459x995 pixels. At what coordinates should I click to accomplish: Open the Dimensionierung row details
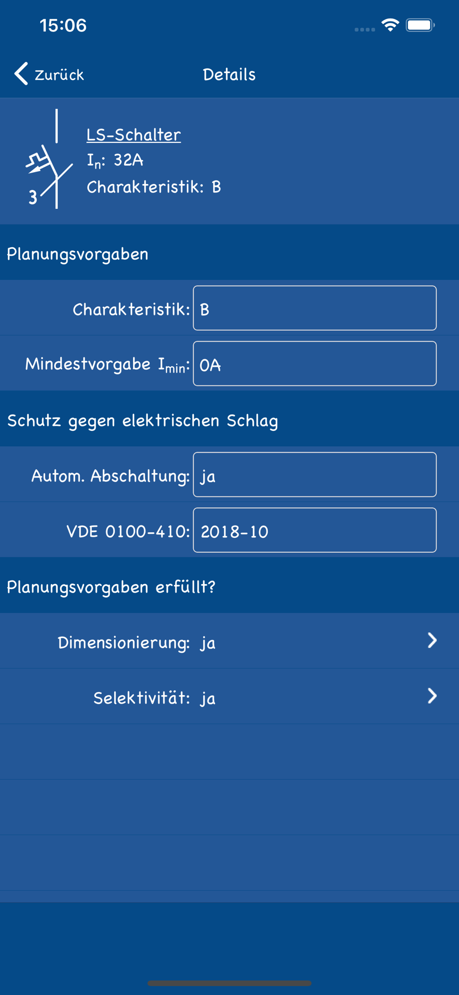pos(229,641)
